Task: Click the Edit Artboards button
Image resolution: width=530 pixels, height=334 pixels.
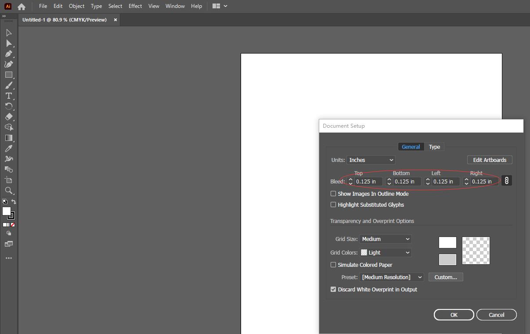Action: click(x=489, y=160)
